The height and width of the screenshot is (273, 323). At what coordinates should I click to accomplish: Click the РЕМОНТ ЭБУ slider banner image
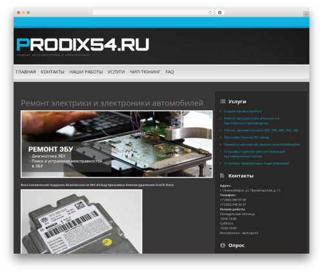pyautogui.click(x=117, y=144)
